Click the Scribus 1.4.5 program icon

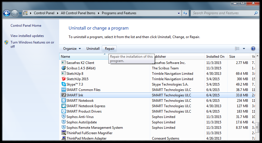point(64,68)
